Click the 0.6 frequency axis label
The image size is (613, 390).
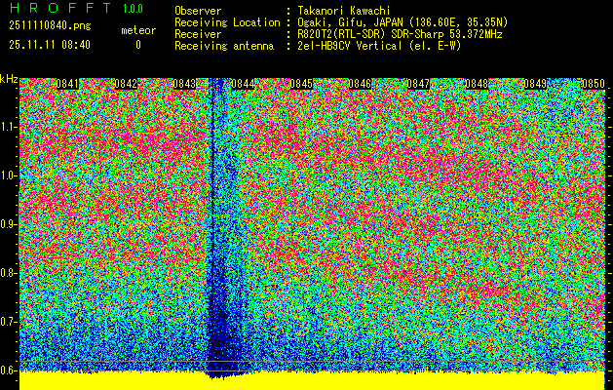coord(8,370)
